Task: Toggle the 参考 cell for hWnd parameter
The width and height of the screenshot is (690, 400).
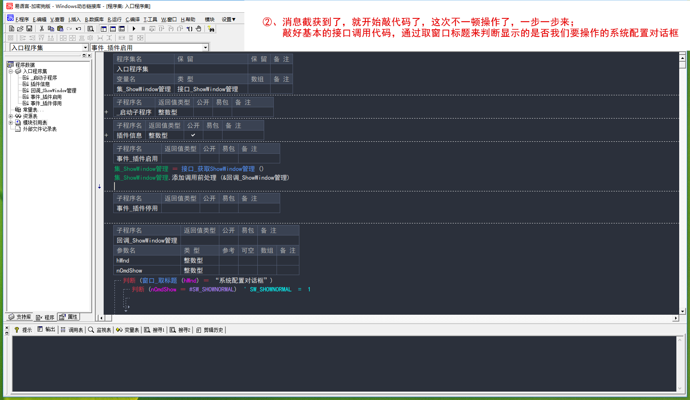Action: [228, 261]
